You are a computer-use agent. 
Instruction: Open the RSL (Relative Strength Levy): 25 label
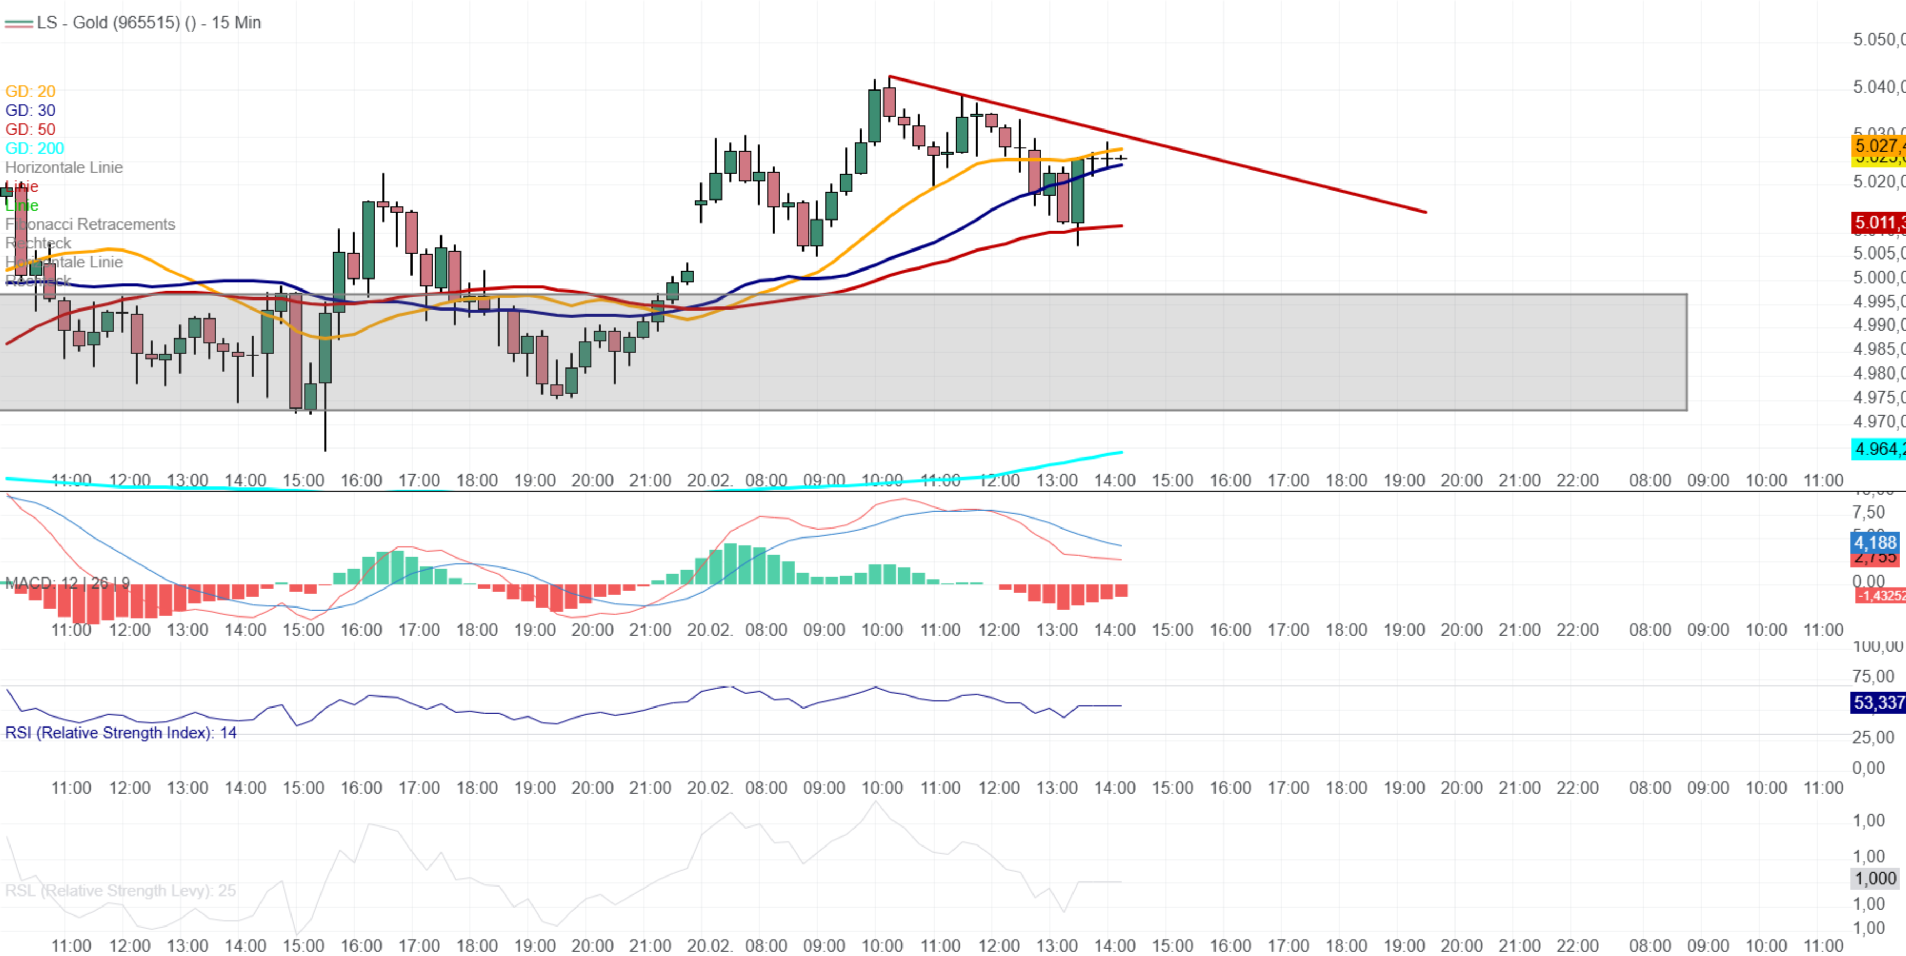click(121, 890)
